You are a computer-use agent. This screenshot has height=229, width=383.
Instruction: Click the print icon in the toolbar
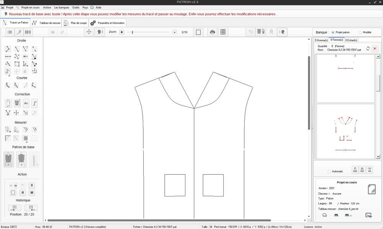click(x=212, y=32)
